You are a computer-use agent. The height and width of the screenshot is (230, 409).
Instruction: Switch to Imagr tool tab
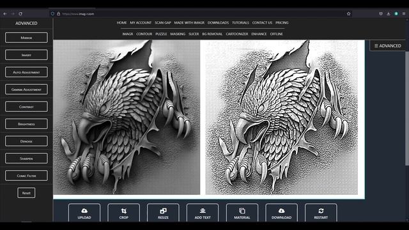[x=128, y=34]
